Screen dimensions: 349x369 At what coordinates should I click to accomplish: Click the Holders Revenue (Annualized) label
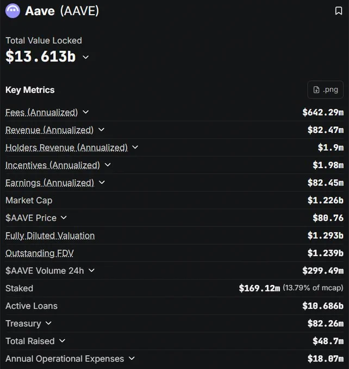point(66,148)
